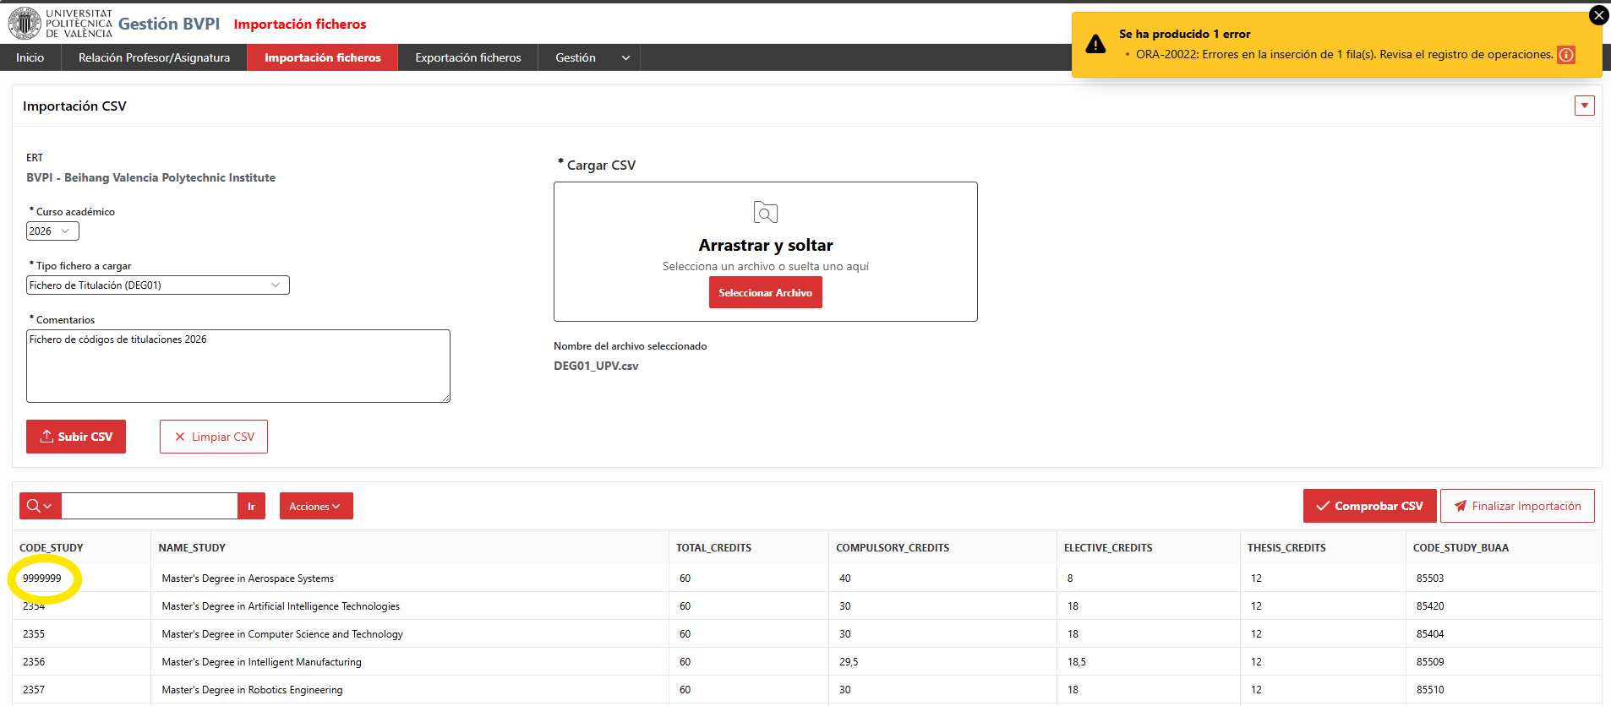This screenshot has height=706, width=1611.
Task: Click the error info icon in the notification
Action: (x=1566, y=55)
